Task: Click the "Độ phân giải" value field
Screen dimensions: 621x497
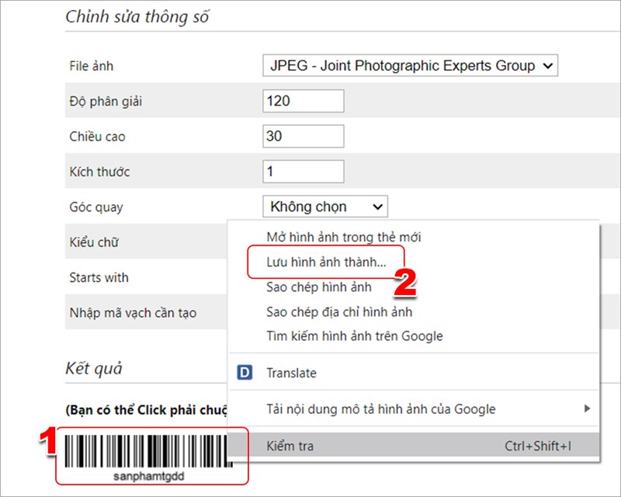Action: (x=303, y=100)
